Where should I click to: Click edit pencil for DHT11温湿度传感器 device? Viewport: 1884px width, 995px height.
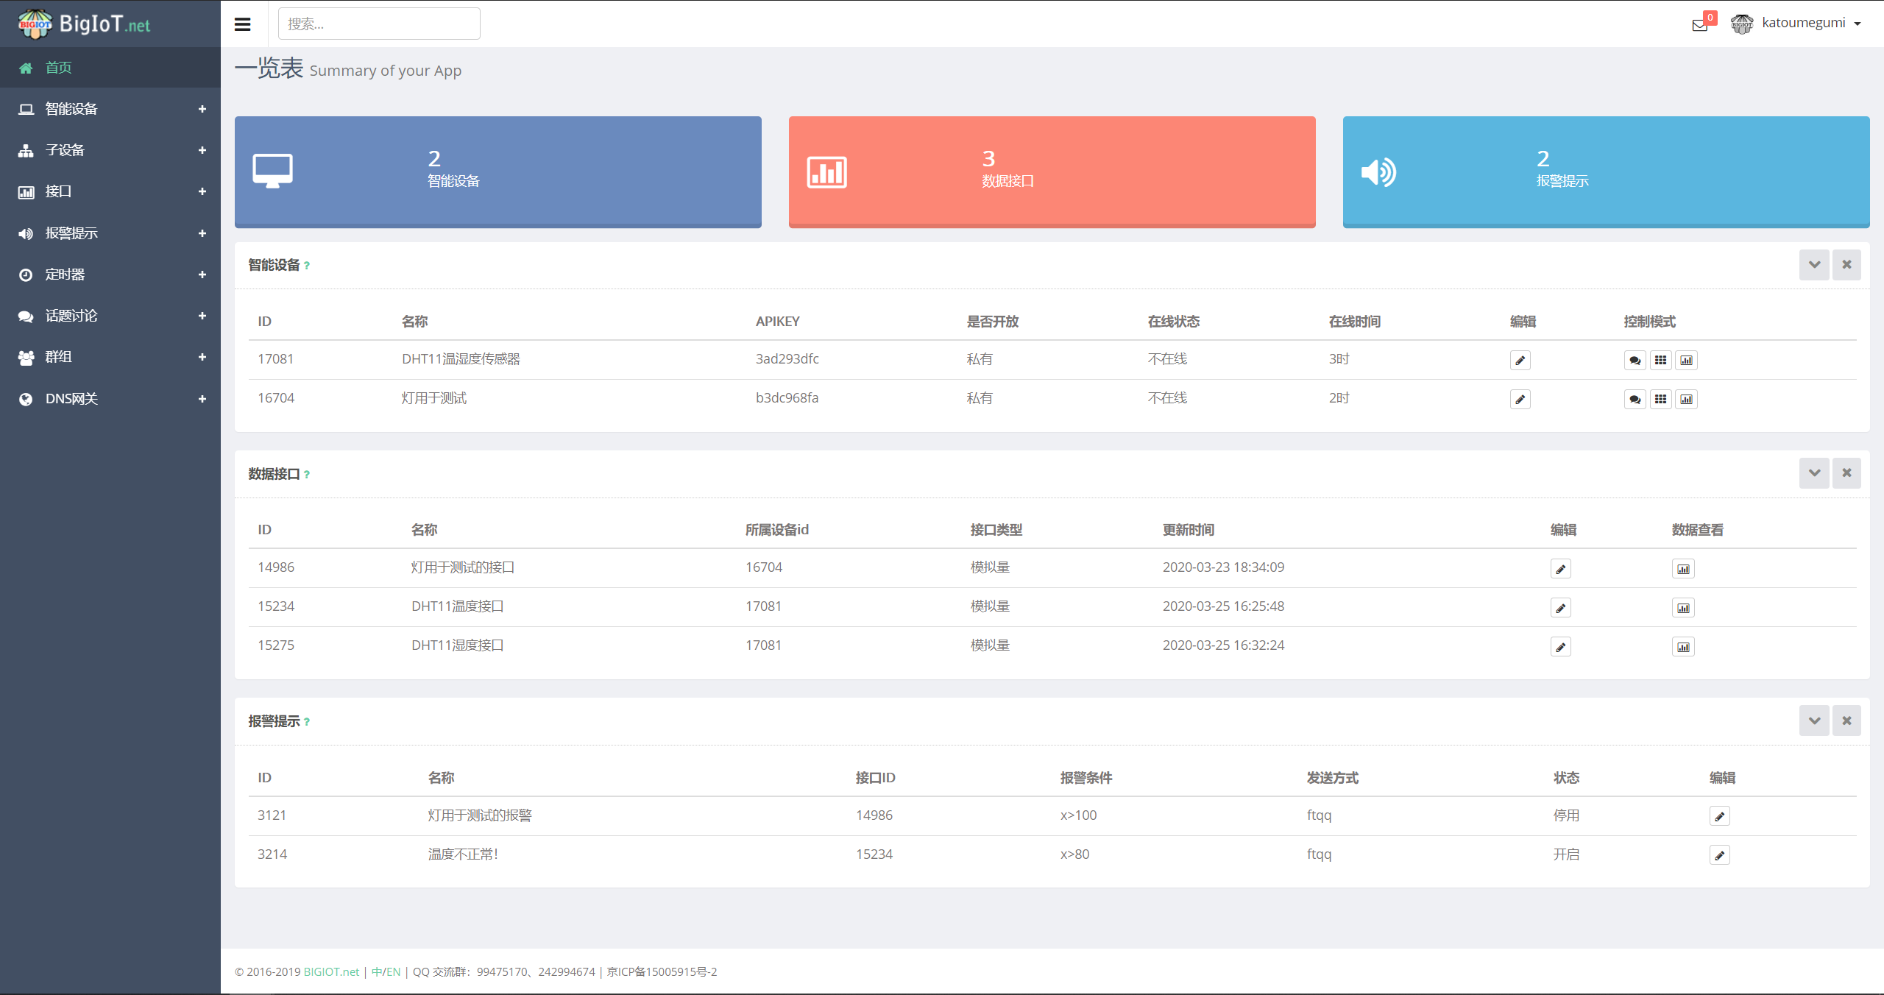[x=1520, y=361]
